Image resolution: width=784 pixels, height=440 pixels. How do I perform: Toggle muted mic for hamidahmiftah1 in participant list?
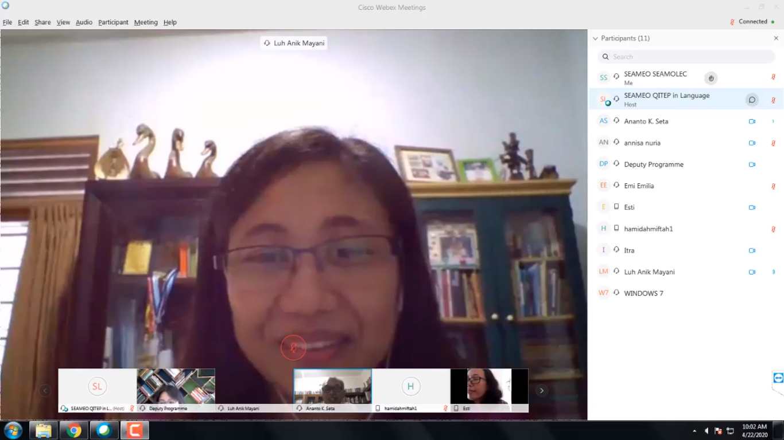click(773, 229)
